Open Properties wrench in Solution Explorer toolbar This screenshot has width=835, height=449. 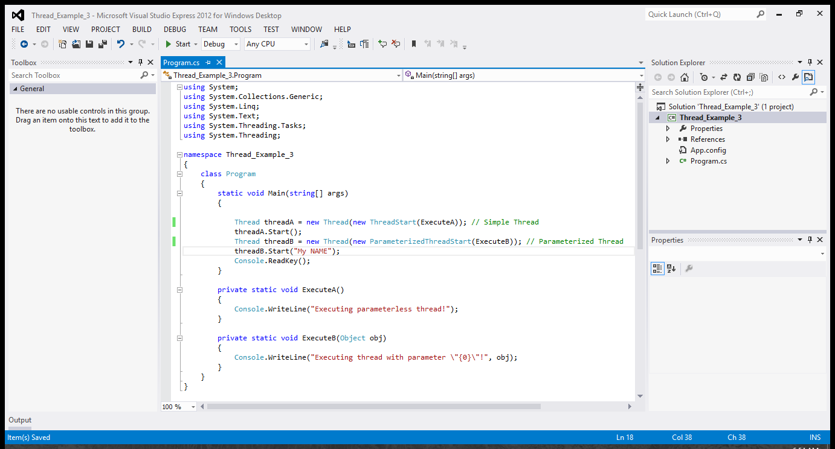(795, 77)
